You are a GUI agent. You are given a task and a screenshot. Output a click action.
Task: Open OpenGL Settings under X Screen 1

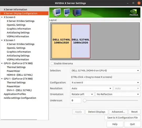tap(16, 48)
